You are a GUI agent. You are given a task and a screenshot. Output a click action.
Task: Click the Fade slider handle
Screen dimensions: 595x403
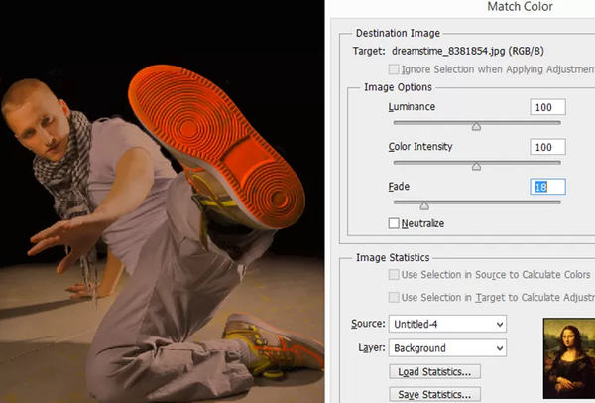pyautogui.click(x=424, y=206)
